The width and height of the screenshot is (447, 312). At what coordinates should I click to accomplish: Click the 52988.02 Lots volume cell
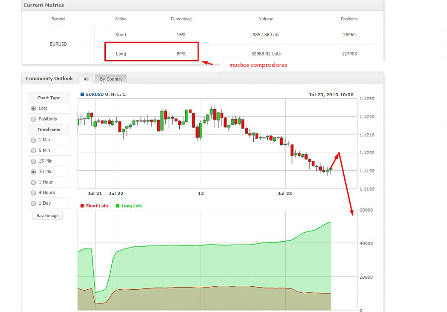coord(266,54)
